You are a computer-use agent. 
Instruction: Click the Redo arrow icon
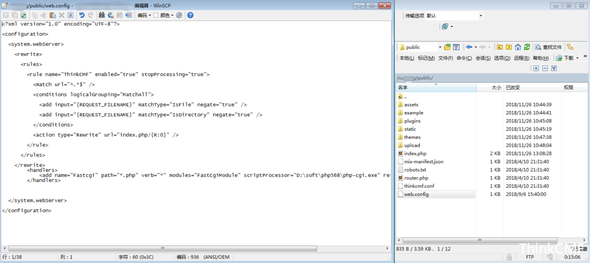tap(90, 15)
